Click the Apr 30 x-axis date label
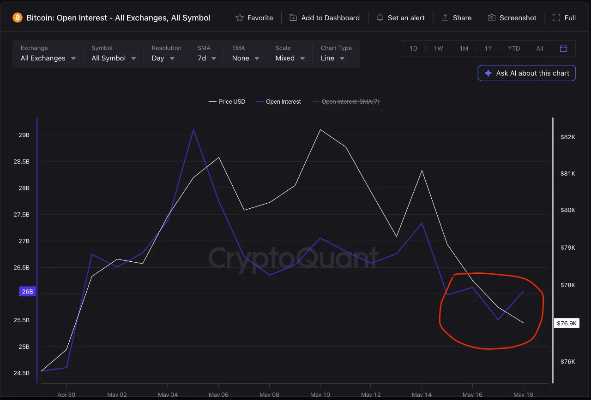This screenshot has height=400, width=591. point(66,395)
